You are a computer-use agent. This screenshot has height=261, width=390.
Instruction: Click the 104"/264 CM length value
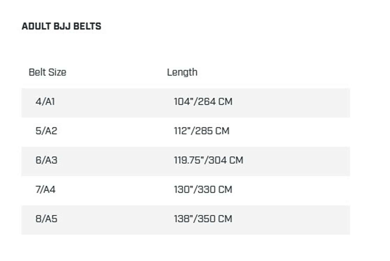[203, 102]
